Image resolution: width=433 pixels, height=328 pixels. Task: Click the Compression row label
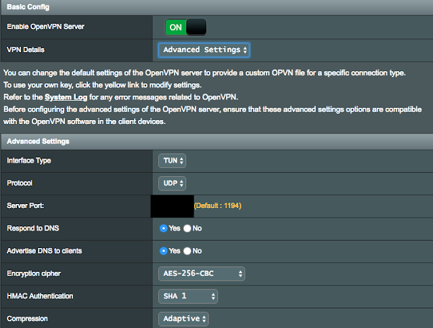point(28,318)
